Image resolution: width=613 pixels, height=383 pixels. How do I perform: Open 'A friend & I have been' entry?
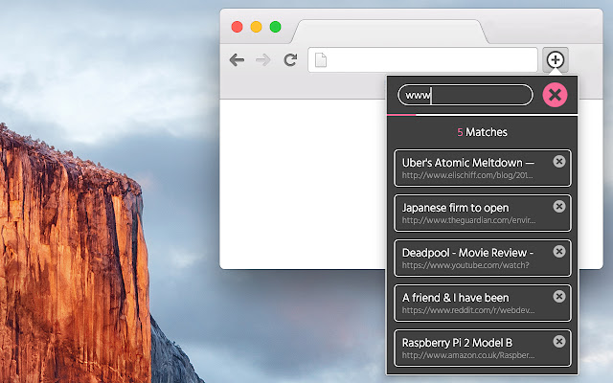(x=483, y=303)
